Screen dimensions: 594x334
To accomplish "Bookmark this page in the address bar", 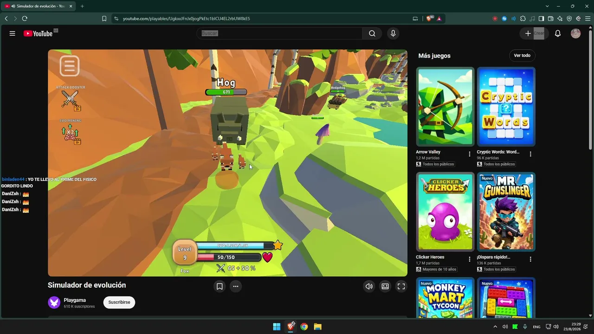I will tap(104, 19).
